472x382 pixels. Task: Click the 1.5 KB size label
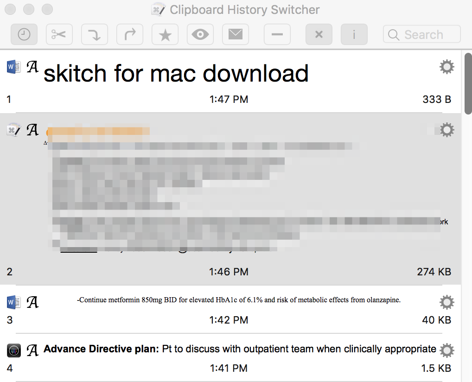(436, 368)
